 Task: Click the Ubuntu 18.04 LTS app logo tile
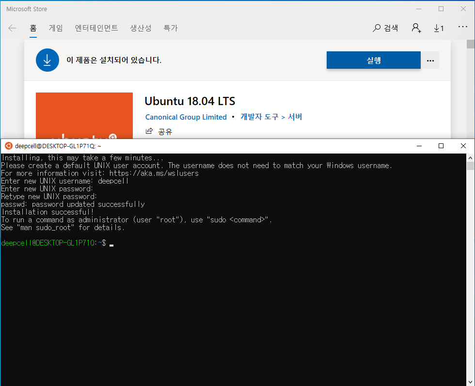pos(84,115)
